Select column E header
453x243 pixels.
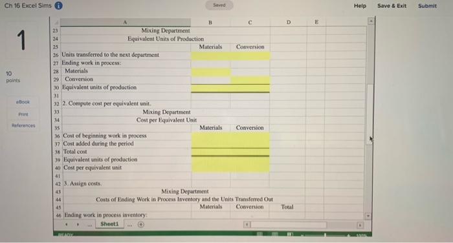(316, 22)
